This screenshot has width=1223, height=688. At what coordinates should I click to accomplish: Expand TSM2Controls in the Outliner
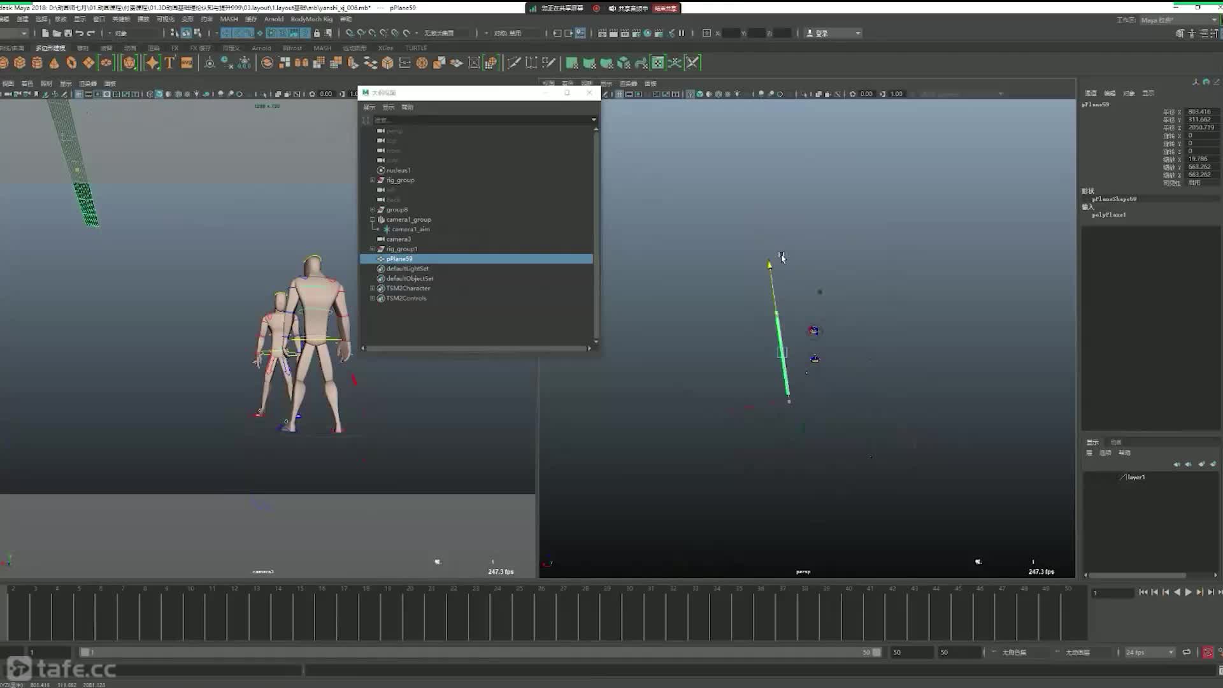373,298
